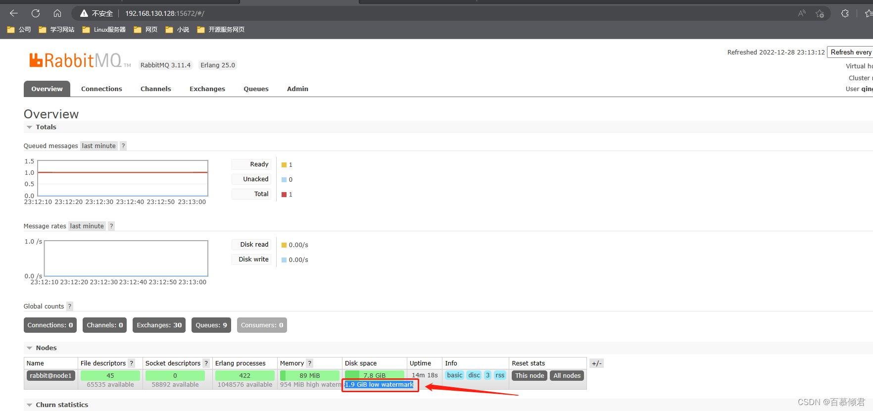This screenshot has height=411, width=873.
Task: Click Consumers: 0 global count
Action: pos(262,325)
